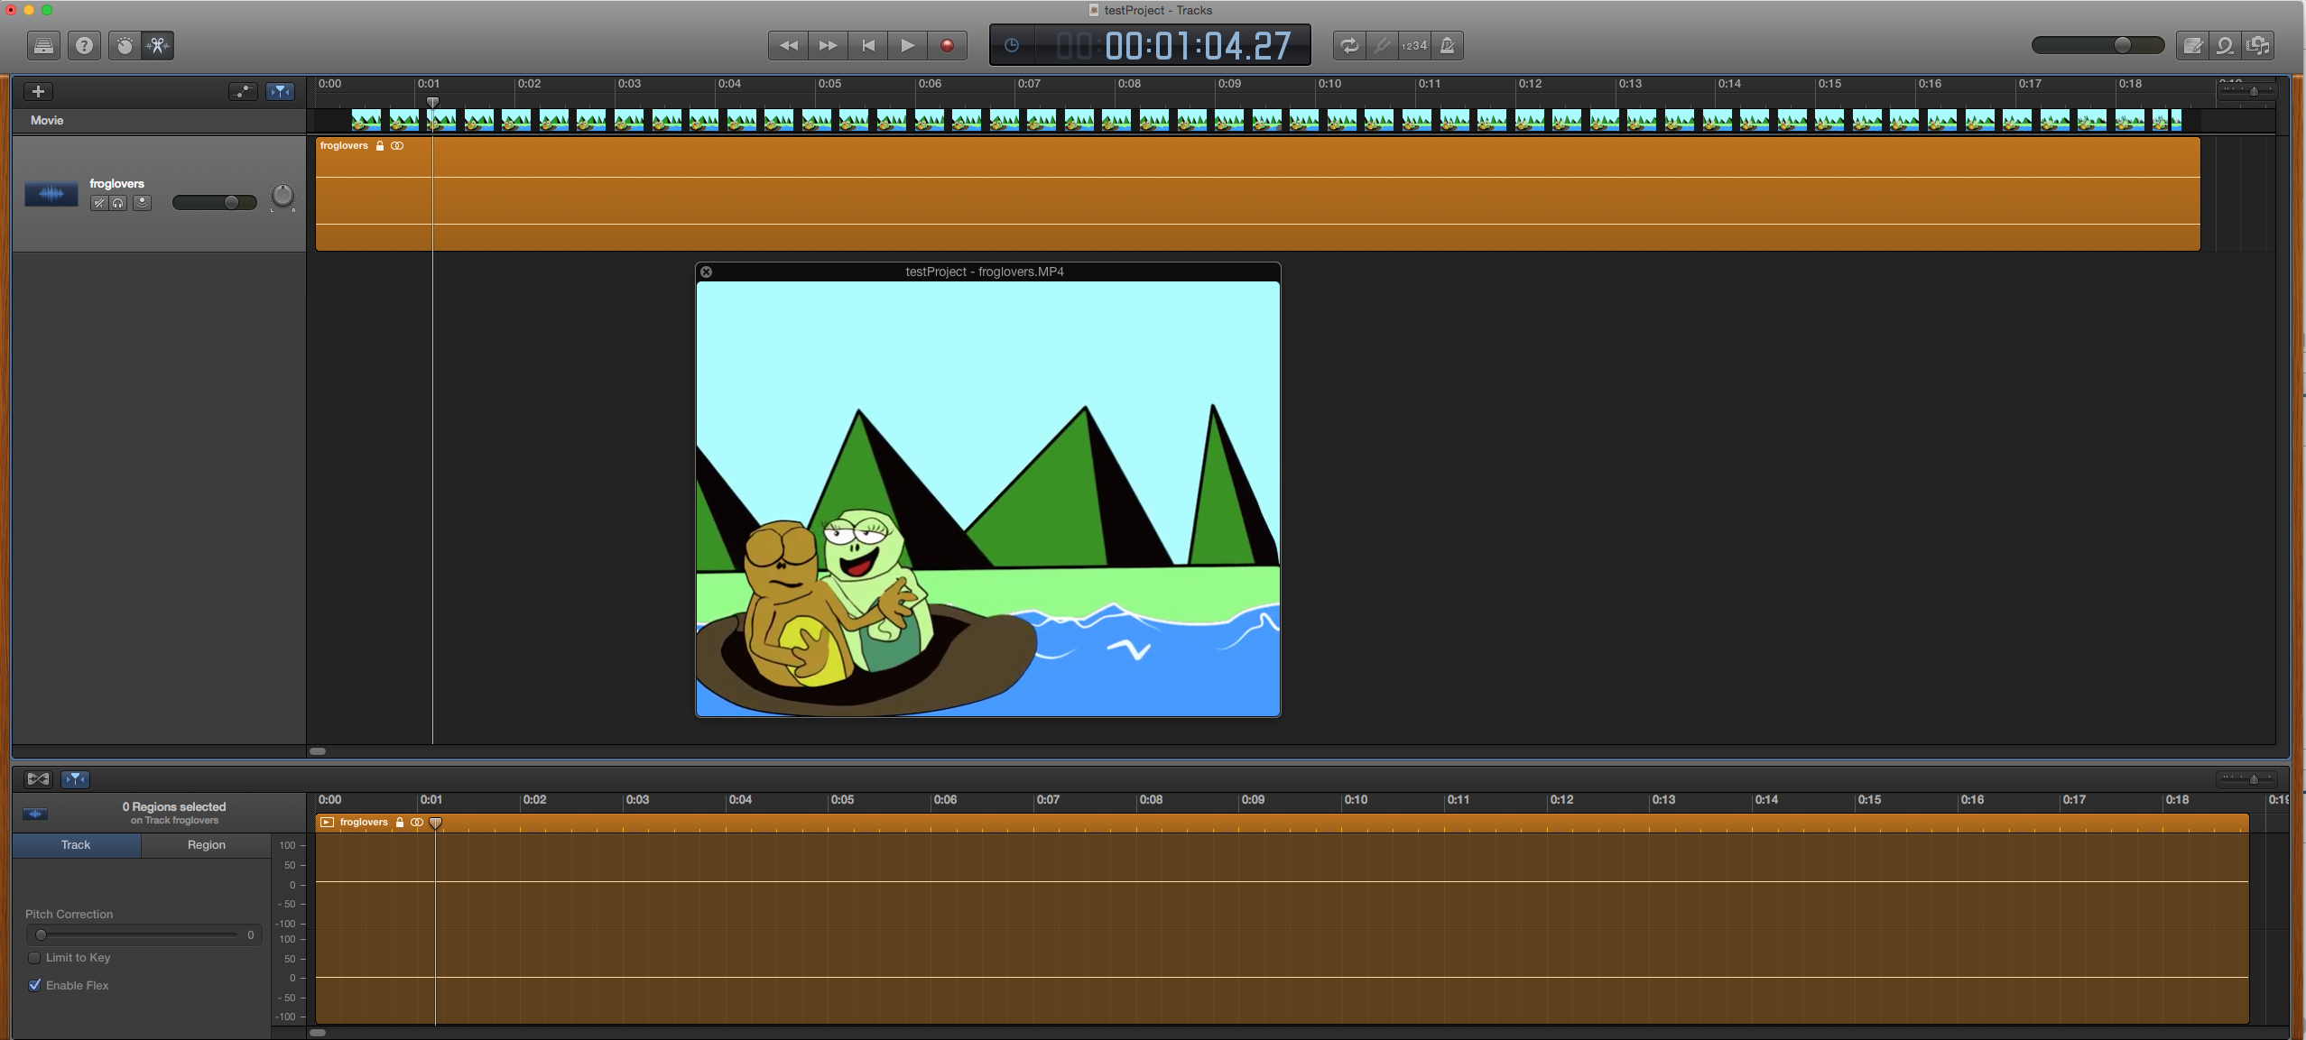Toggle the scissors Editors button
Screen dimensions: 2306x1040
click(158, 45)
